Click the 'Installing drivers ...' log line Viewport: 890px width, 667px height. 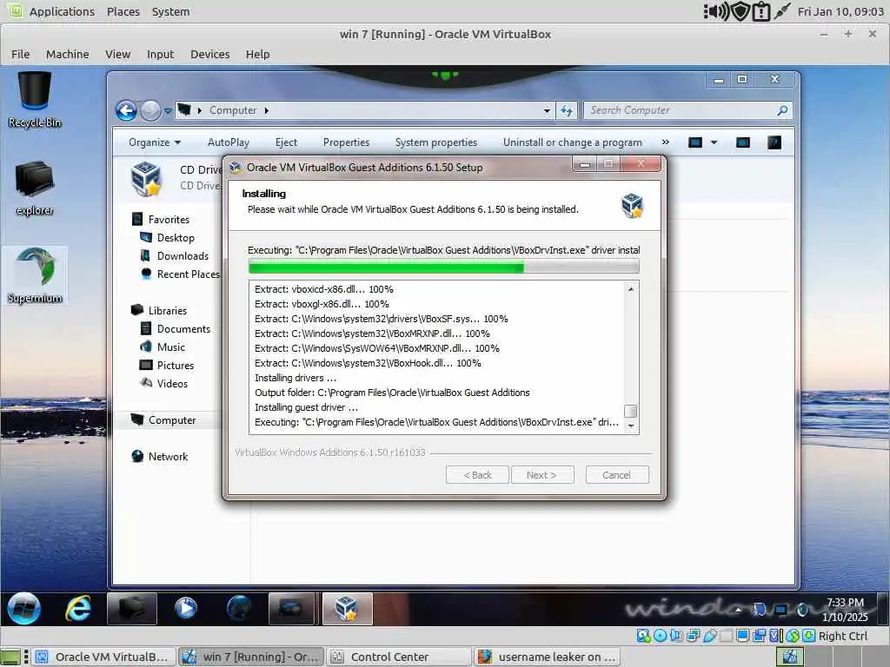click(x=296, y=378)
